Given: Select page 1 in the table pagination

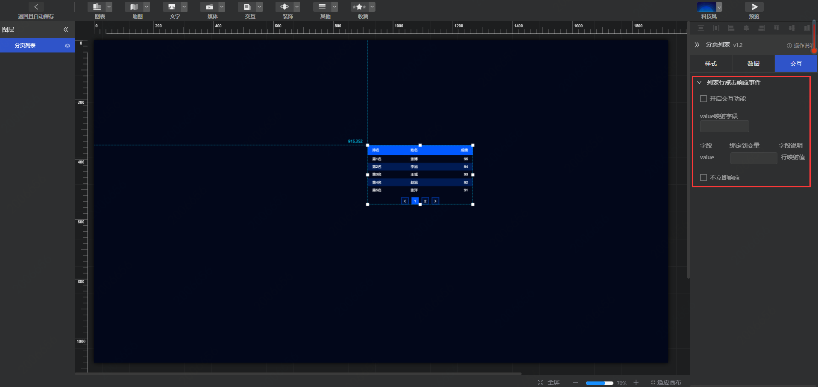Looking at the screenshot, I should point(415,201).
